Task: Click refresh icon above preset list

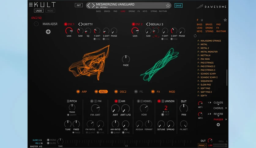Action: coord(195,36)
